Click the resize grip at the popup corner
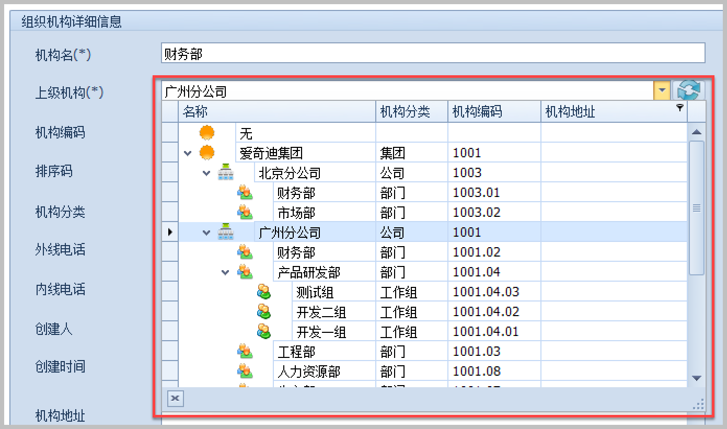This screenshot has height=429, width=727. [x=698, y=404]
